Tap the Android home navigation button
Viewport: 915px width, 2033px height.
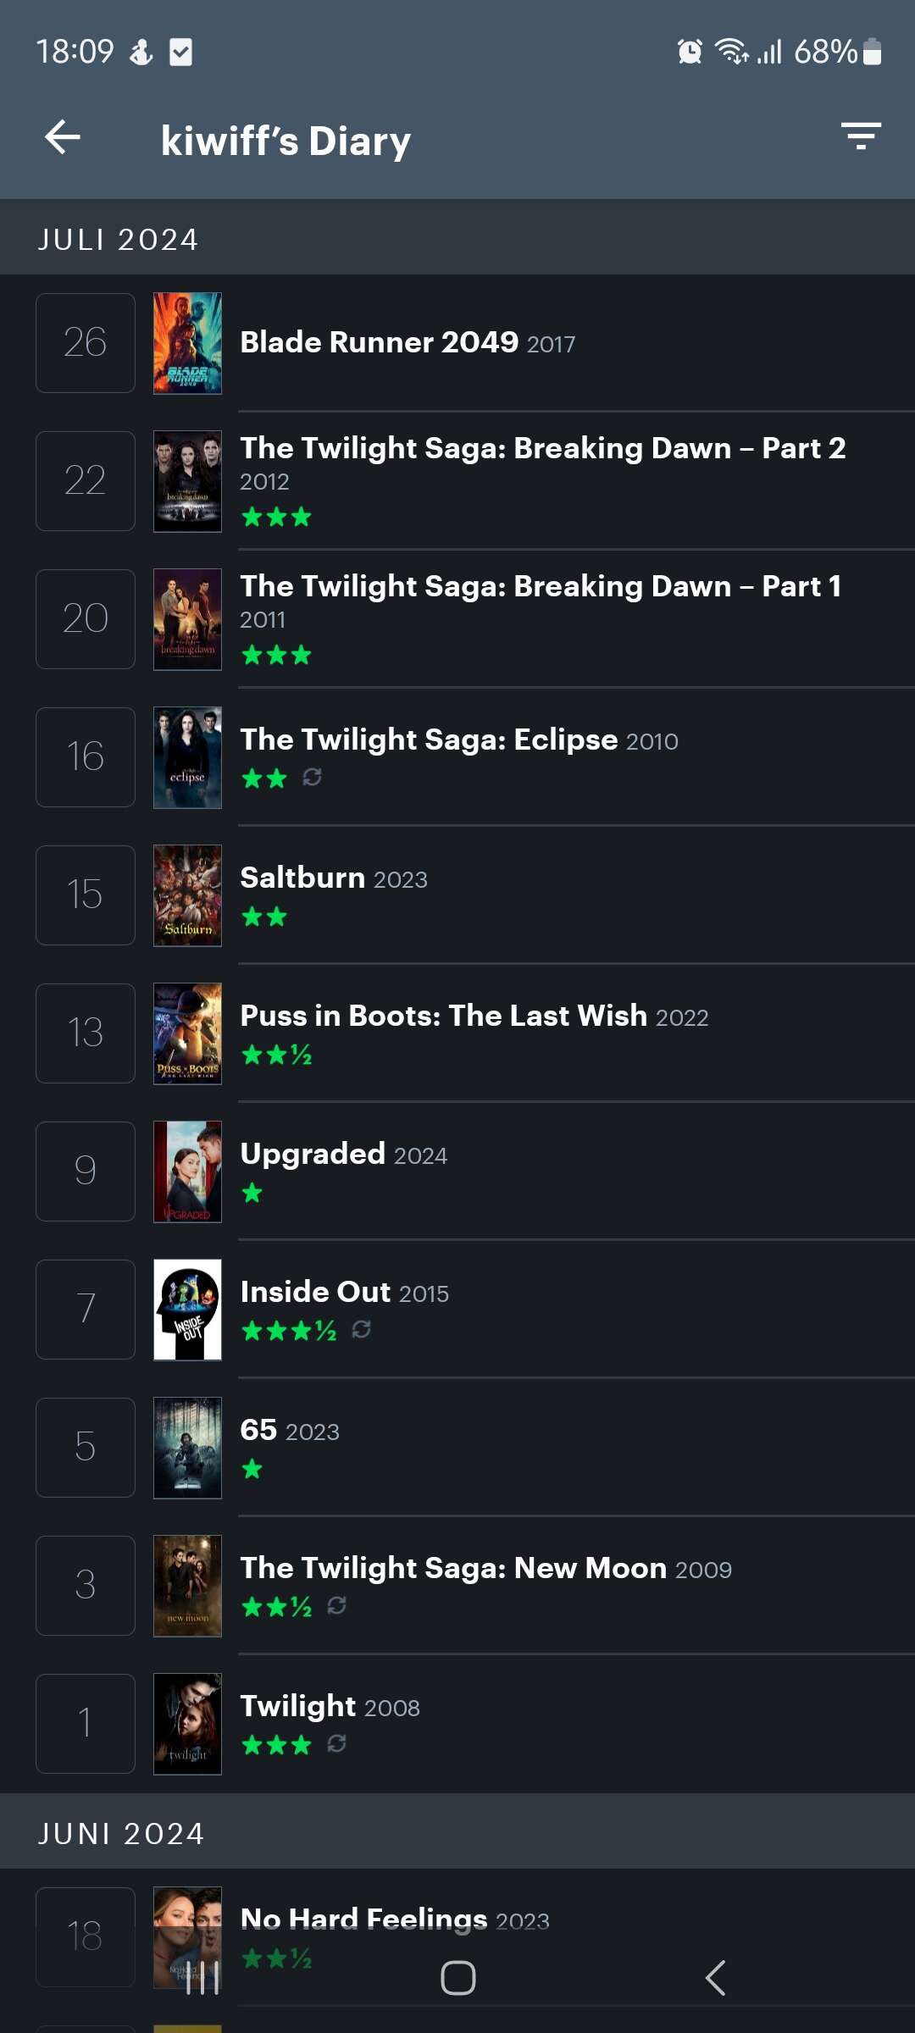(457, 1978)
